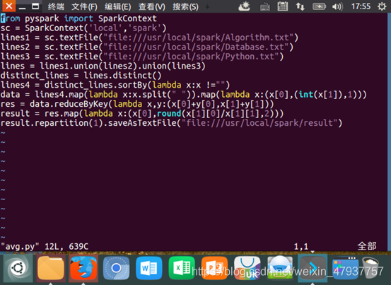This screenshot has width=391, height=285.
Task: Expand the hidden menu overflow arrow
Action: [x=207, y=7]
